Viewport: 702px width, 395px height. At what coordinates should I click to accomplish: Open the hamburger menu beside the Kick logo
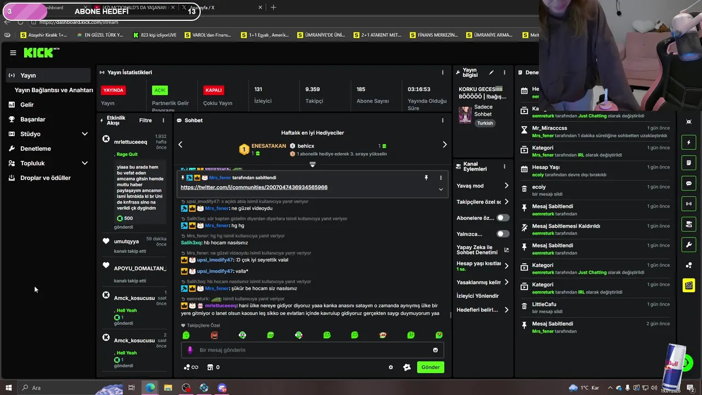[13, 53]
